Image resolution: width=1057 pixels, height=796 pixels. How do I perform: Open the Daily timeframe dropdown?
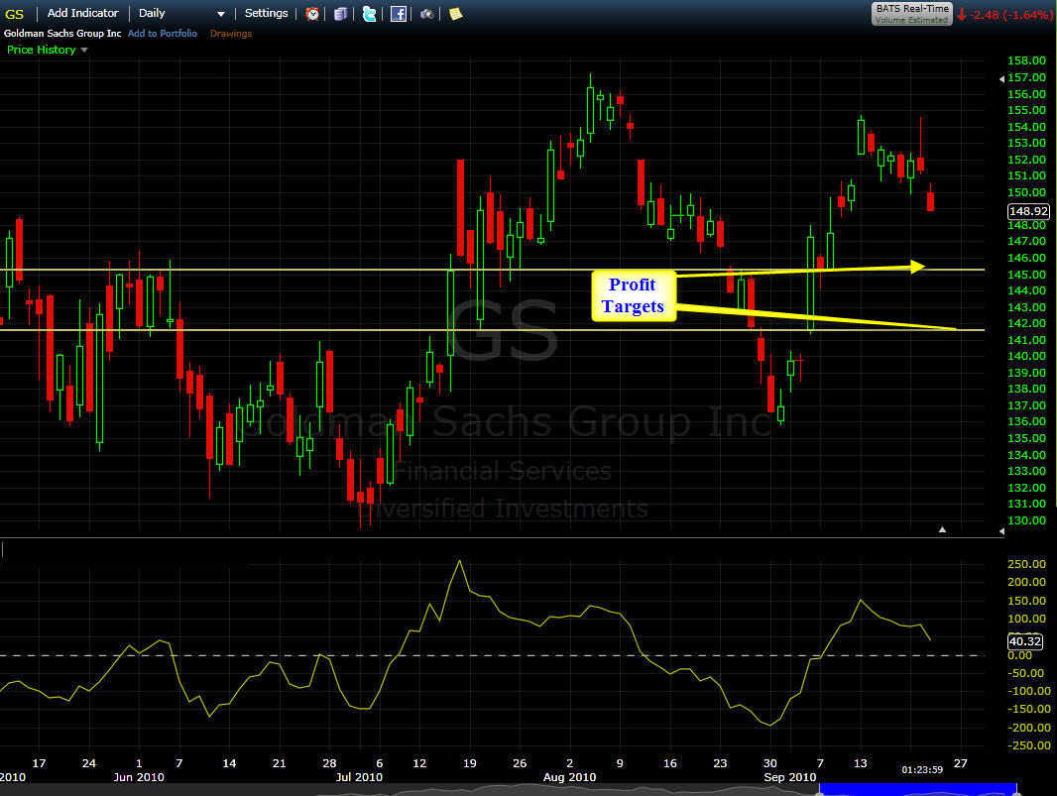[181, 14]
